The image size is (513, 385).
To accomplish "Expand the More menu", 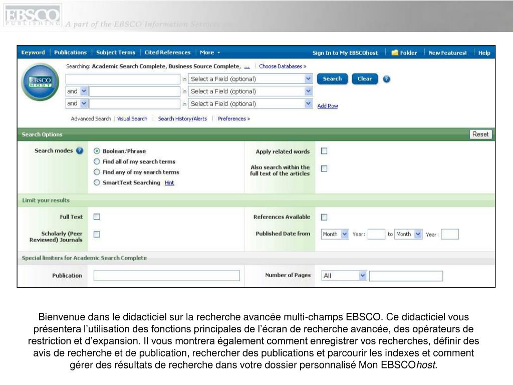I will pyautogui.click(x=210, y=52).
